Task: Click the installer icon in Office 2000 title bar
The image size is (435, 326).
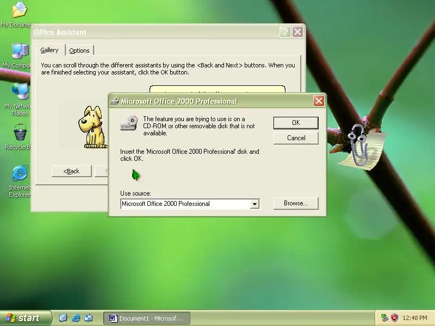Action: pos(115,101)
